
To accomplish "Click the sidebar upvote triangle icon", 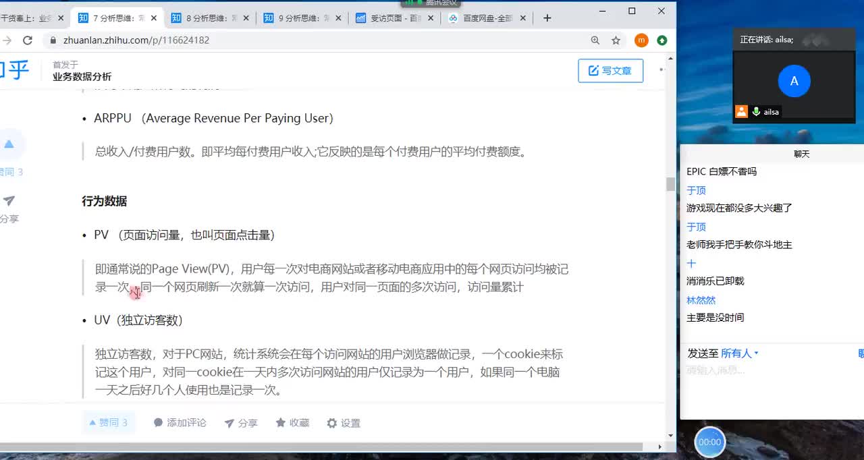I will tap(9, 144).
